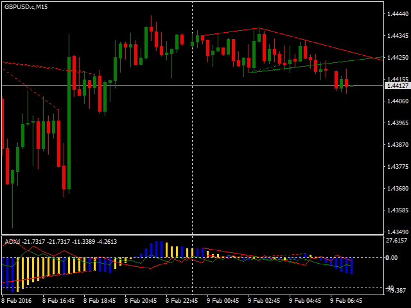Click the ADXd indicator values label

coord(61,241)
